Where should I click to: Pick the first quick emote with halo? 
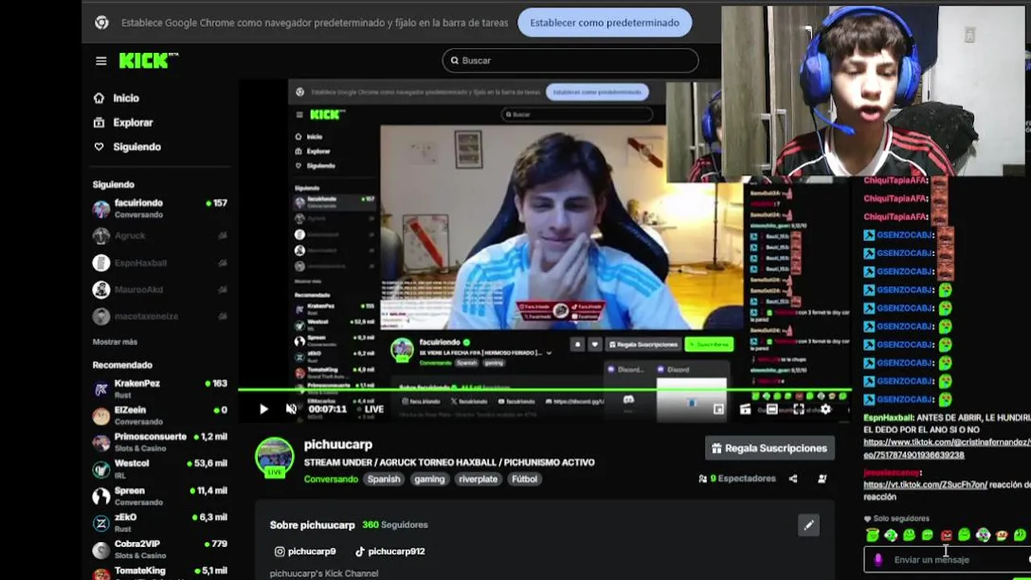(x=872, y=535)
